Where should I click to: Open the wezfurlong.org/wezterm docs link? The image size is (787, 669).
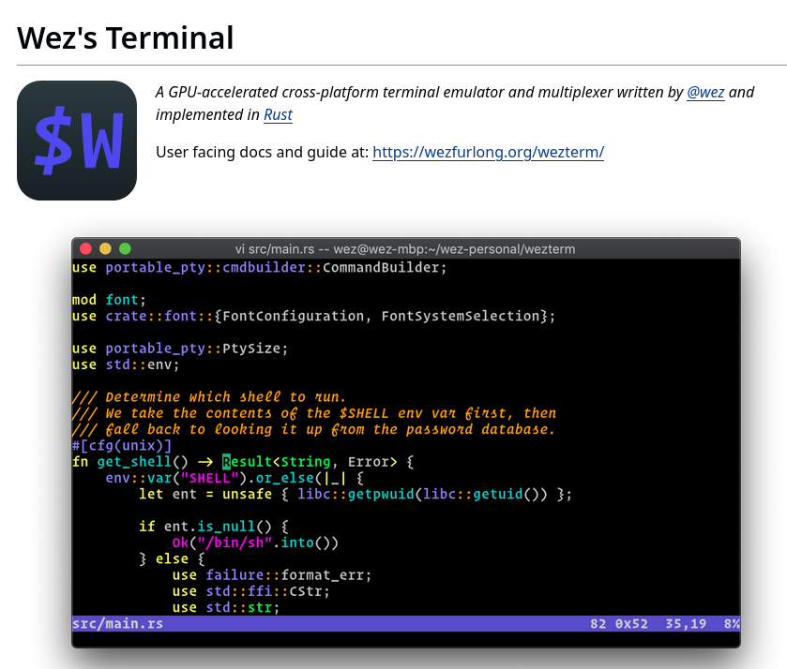(488, 152)
